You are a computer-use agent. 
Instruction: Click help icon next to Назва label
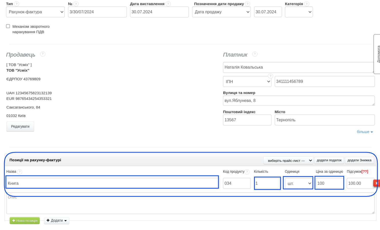coord(20,172)
